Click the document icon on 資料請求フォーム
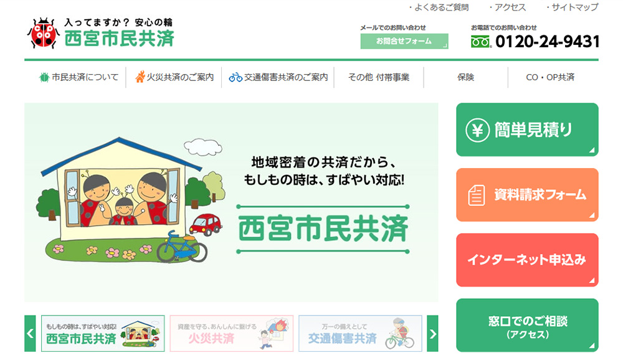The image size is (623, 361). [476, 195]
